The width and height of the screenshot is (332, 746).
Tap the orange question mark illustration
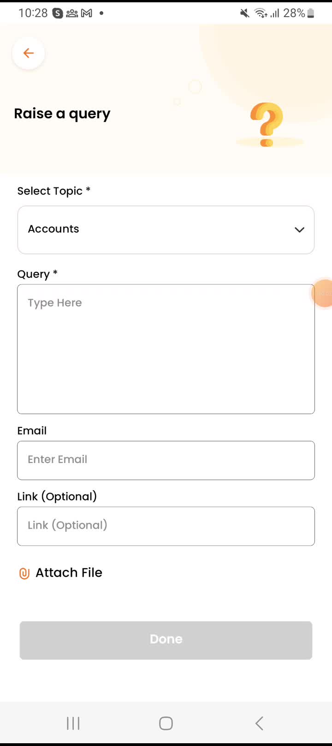click(x=267, y=124)
